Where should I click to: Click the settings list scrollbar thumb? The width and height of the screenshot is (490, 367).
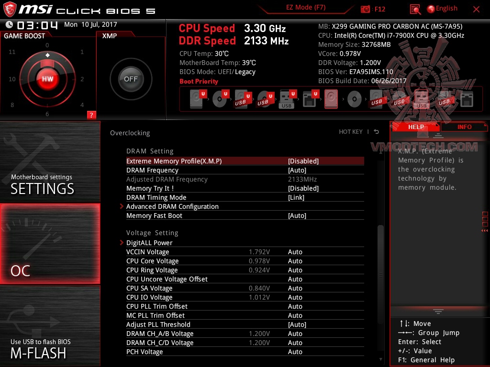pyautogui.click(x=380, y=274)
